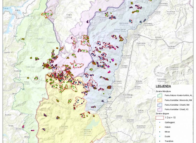The width and height of the screenshot is (196, 143).
Task: Click the blue Sharrit NM legend swatch
Action: (x=160, y=105)
